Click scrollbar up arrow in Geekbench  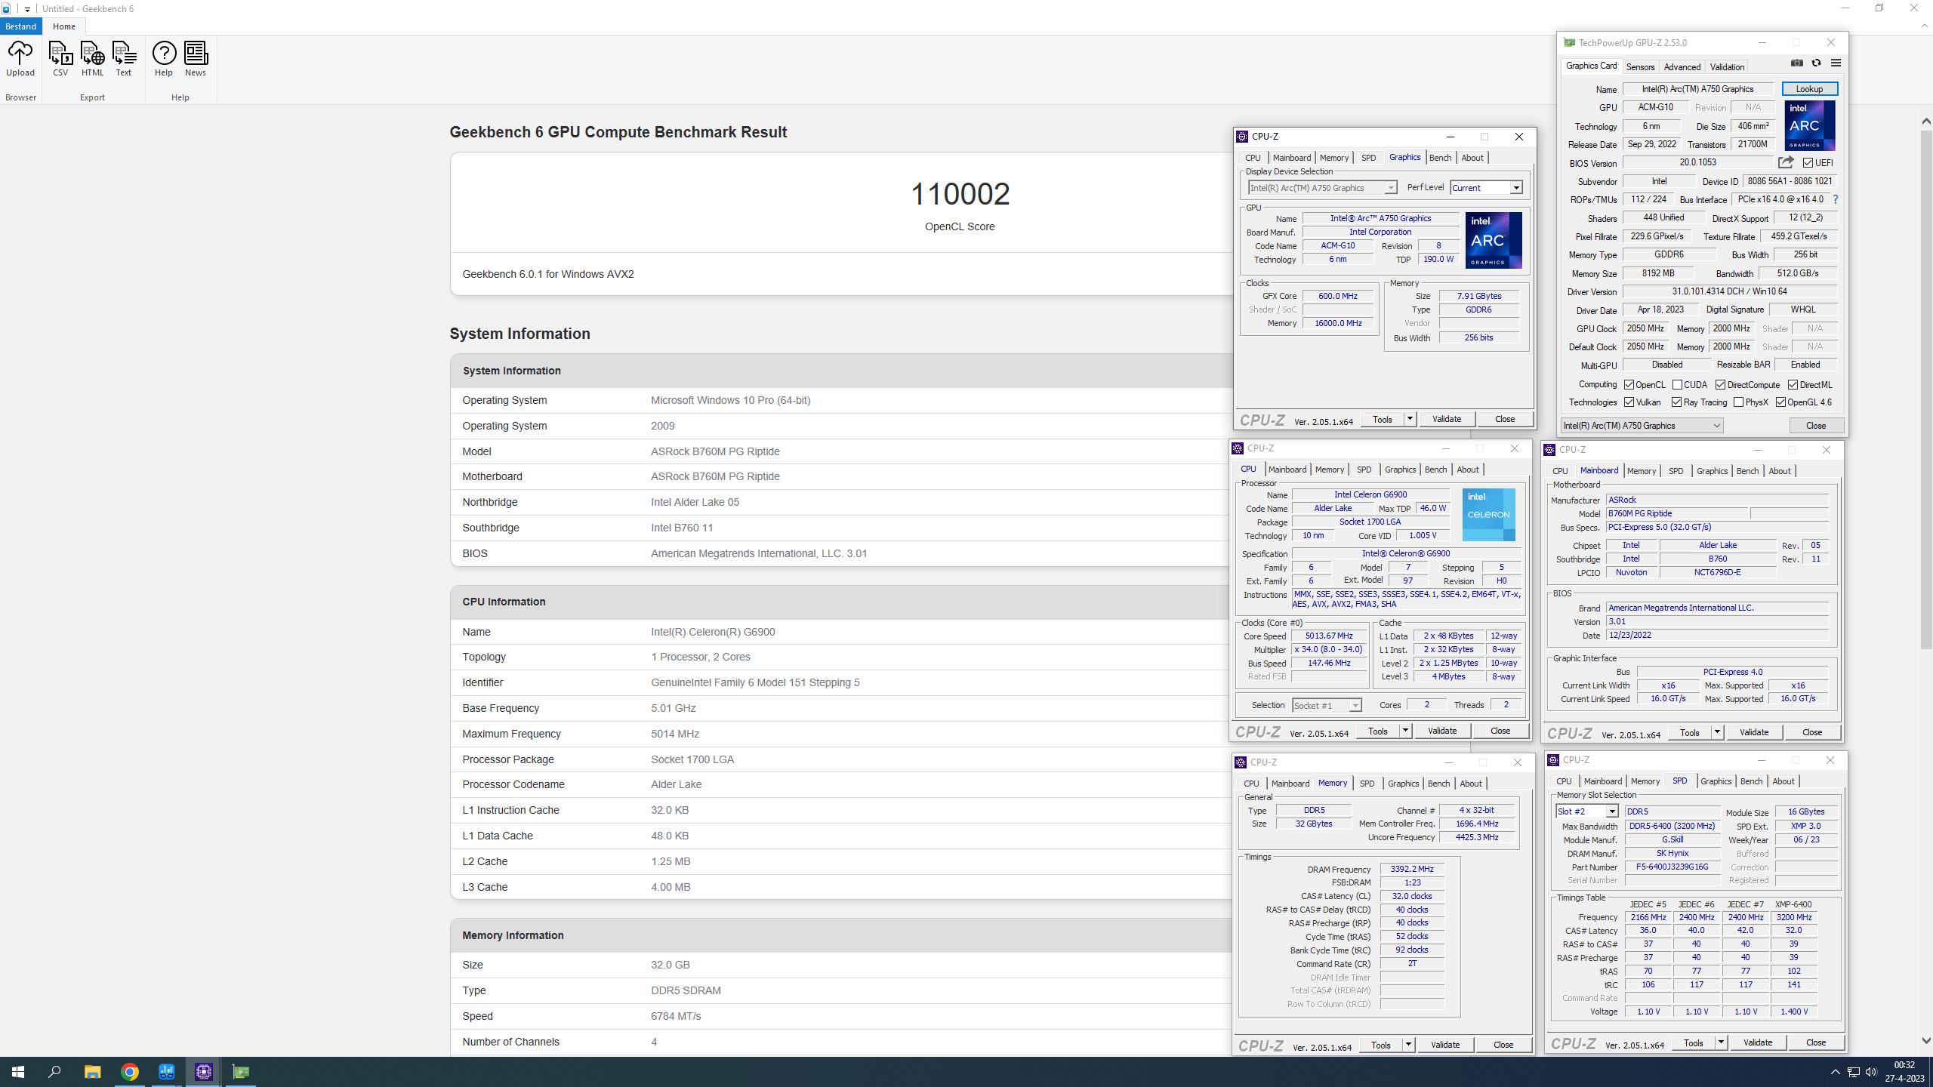point(1926,122)
